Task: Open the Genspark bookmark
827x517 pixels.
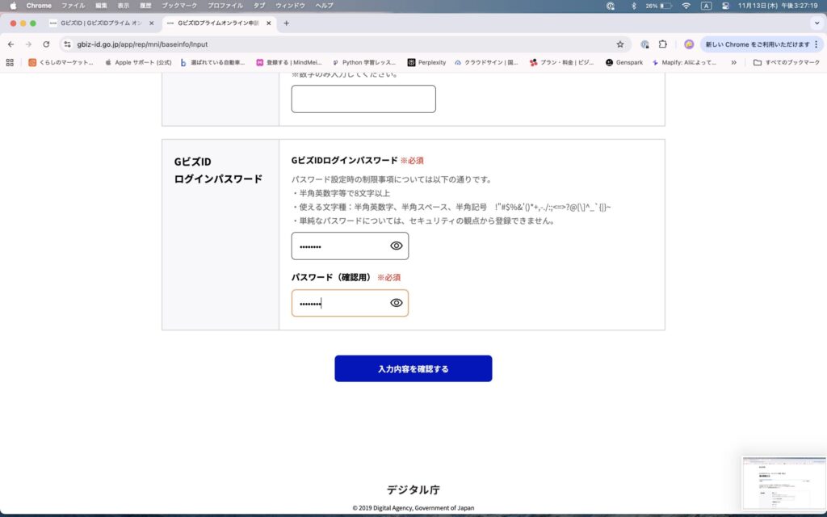Action: click(x=623, y=62)
